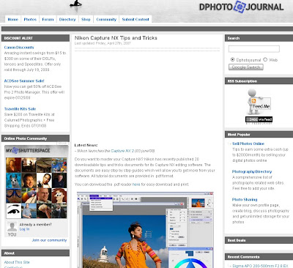The width and height of the screenshot is (293, 268).
Task: Click the 'Last updated' date line
Action: (x=103, y=43)
